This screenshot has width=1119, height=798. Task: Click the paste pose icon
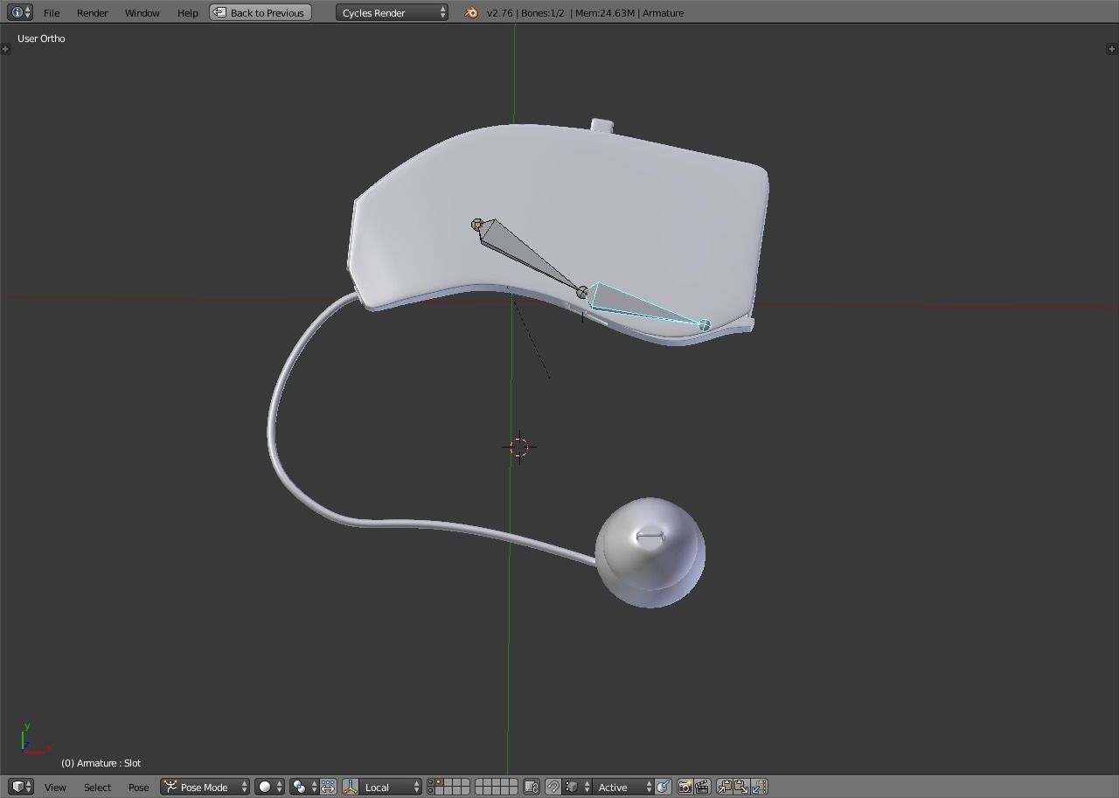coord(741,787)
